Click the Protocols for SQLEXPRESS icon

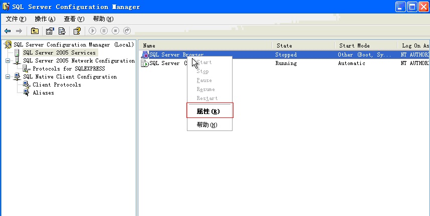point(27,68)
